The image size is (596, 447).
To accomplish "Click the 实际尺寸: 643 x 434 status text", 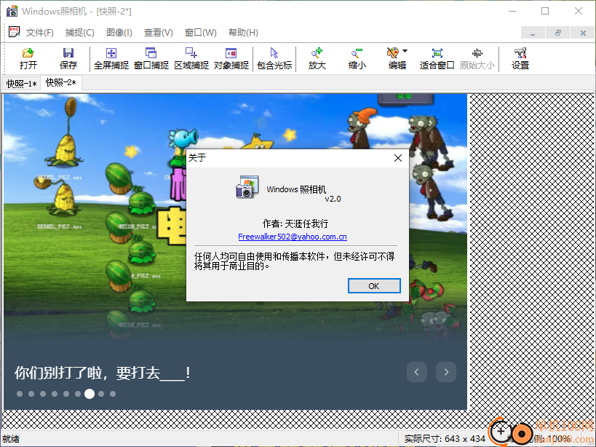I will coord(445,439).
